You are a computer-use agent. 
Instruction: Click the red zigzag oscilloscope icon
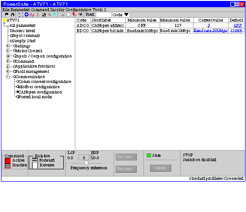(32, 15)
